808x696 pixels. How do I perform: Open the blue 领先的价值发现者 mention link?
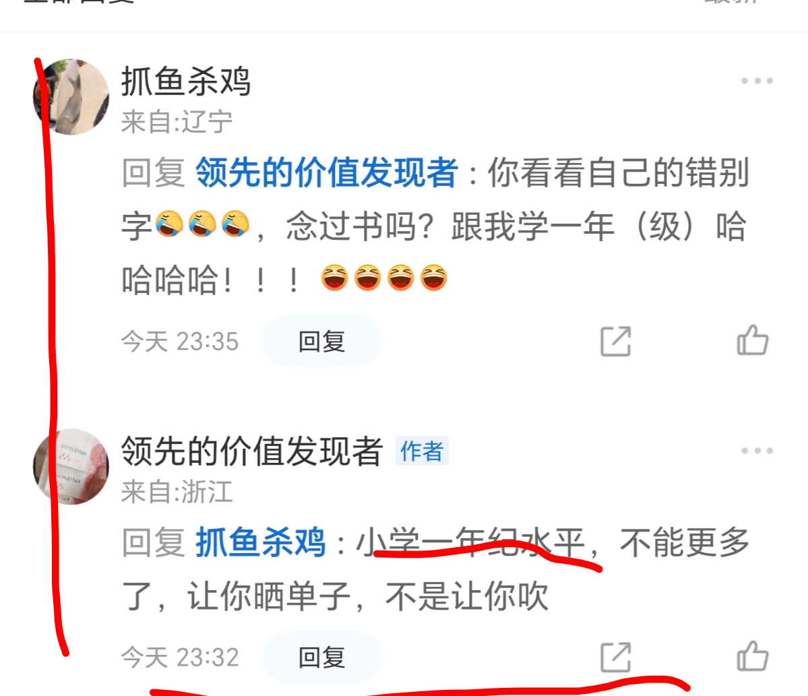[x=326, y=172]
